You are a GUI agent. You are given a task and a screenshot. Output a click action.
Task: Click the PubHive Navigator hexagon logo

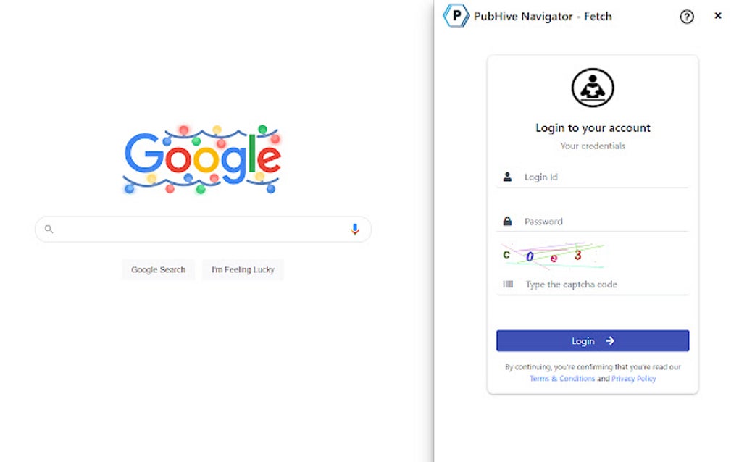coord(455,16)
